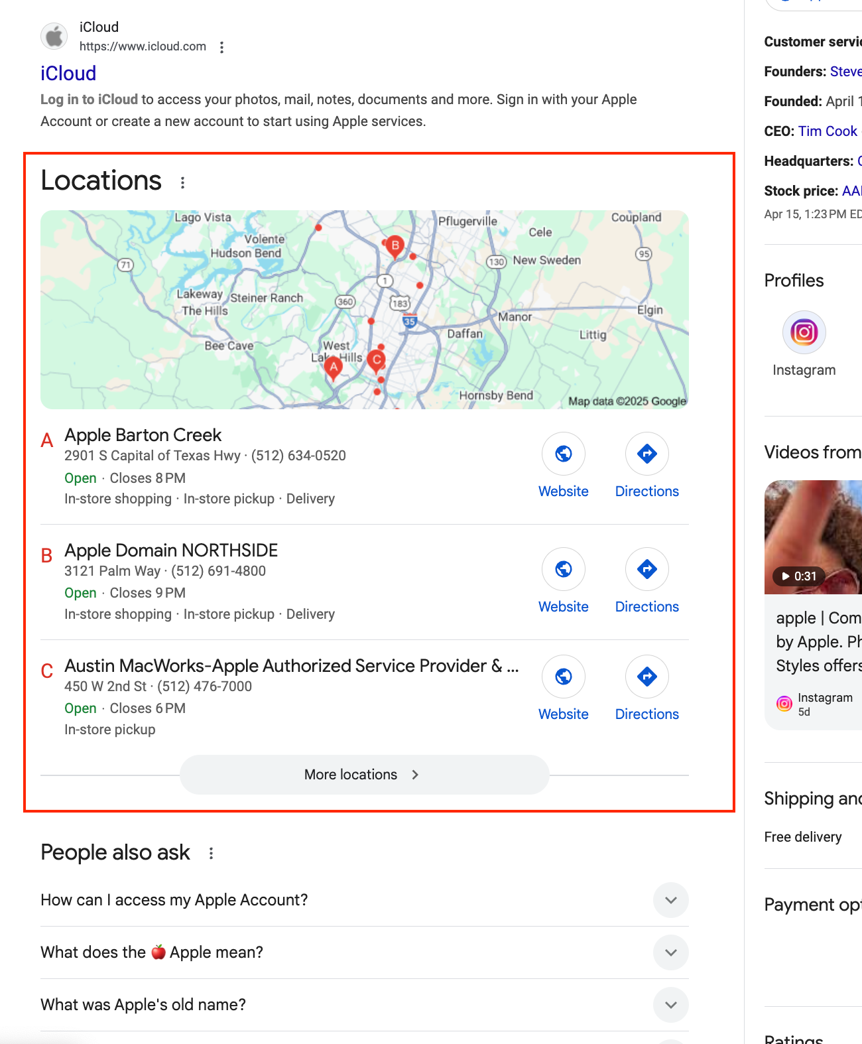Get Directions icon for Austin MacWorks

point(647,677)
